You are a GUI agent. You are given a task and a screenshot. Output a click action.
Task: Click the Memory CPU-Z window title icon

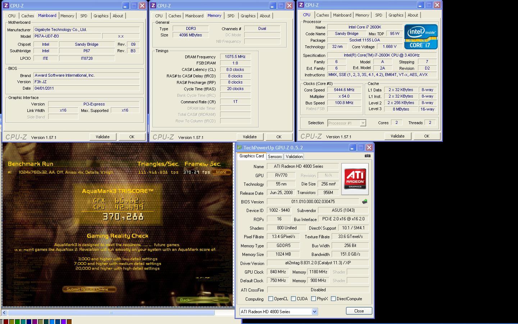click(153, 6)
